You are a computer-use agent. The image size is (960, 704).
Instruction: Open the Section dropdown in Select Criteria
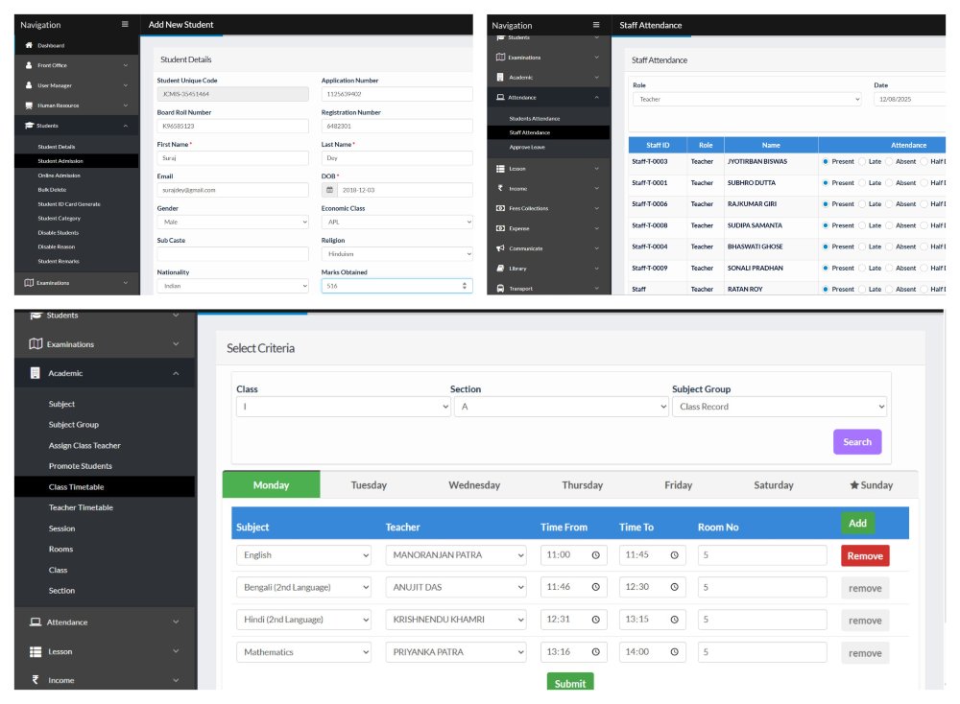562,407
